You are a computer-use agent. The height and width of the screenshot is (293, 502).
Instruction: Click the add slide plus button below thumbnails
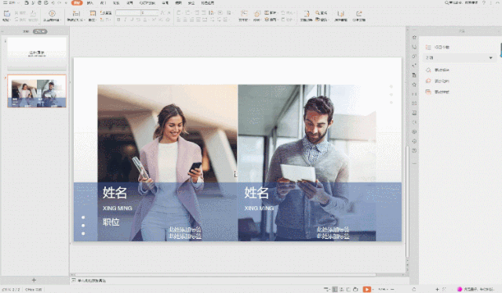34,280
